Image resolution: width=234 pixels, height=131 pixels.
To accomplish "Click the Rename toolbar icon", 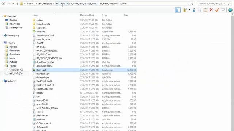I will pyautogui.click(x=223, y=10).
